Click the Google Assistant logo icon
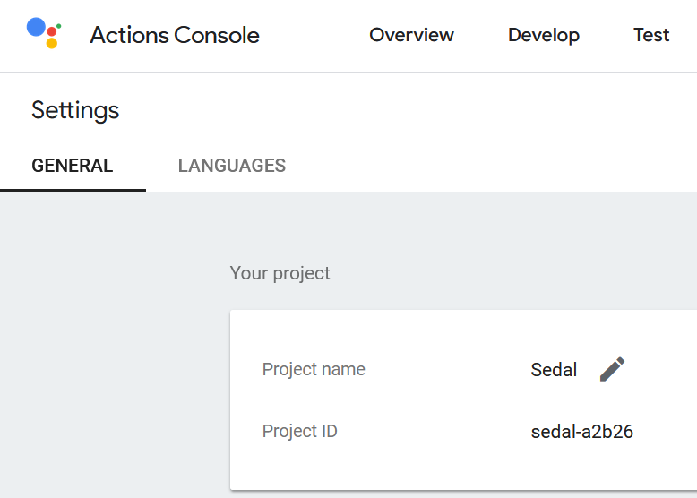This screenshot has height=498, width=697. [x=44, y=33]
